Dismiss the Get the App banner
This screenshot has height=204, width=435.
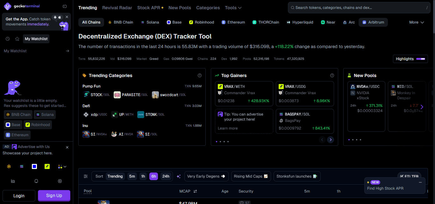pyautogui.click(x=67, y=17)
